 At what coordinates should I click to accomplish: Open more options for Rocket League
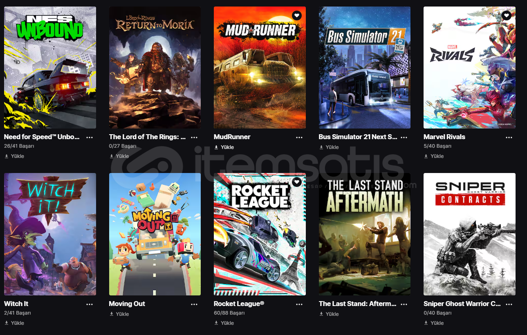tap(299, 304)
